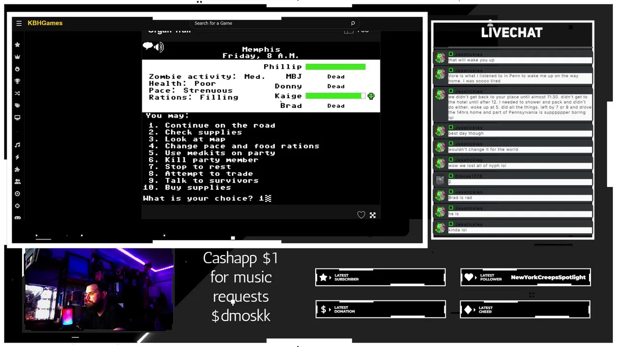The image size is (617, 347).
Task: Click the 'Rations: Filling' status line
Action: click(x=193, y=97)
